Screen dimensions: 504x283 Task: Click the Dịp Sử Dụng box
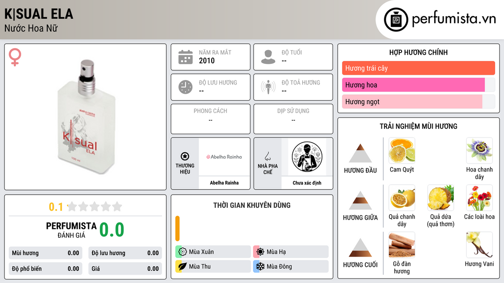point(293,119)
